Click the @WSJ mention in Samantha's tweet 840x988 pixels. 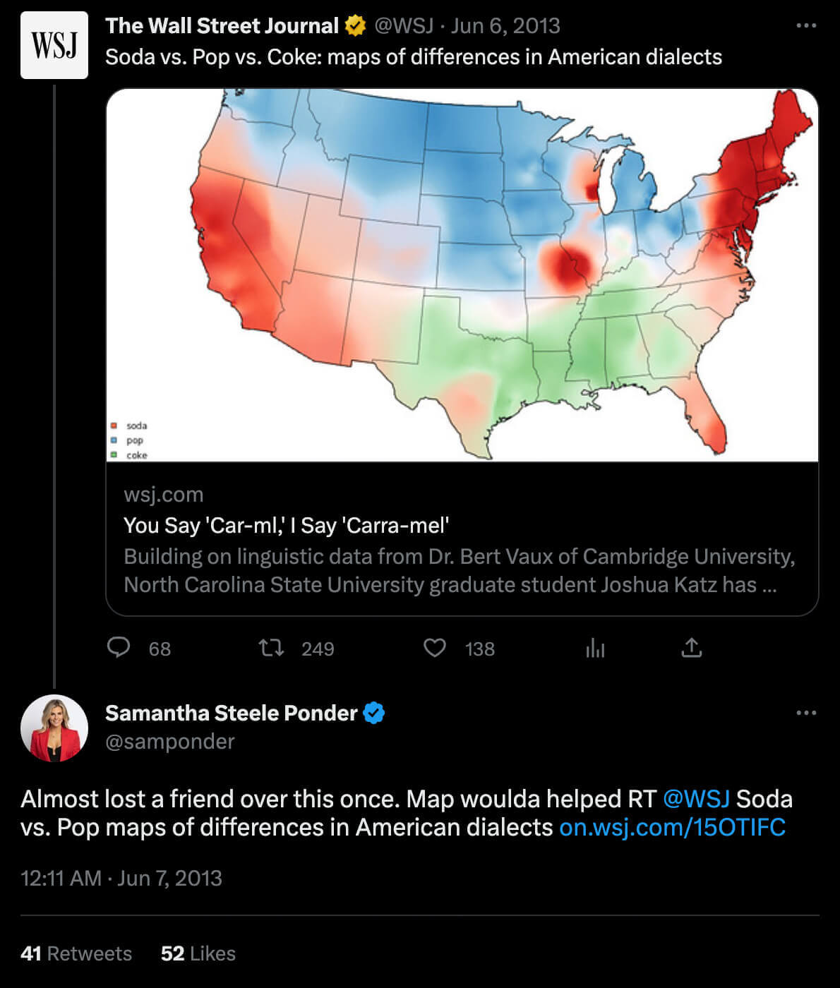point(696,799)
